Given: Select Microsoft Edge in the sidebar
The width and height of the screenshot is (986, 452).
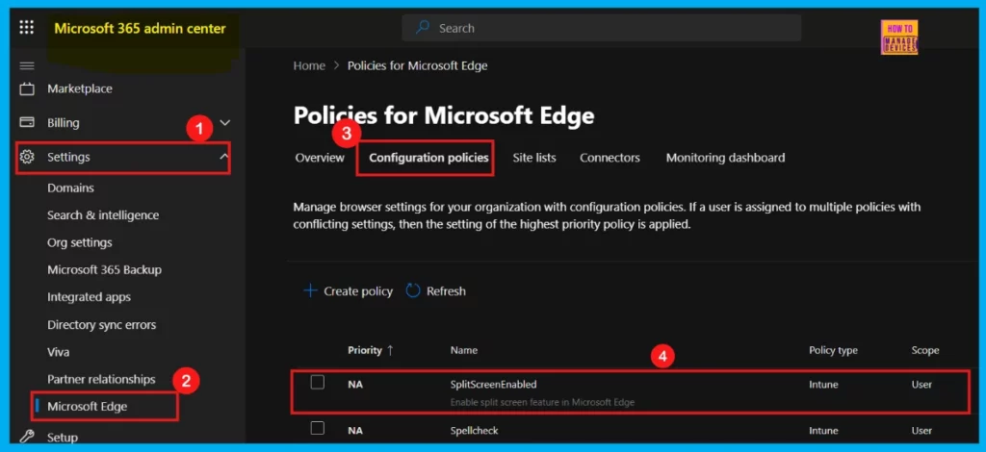Looking at the screenshot, I should coord(88,406).
